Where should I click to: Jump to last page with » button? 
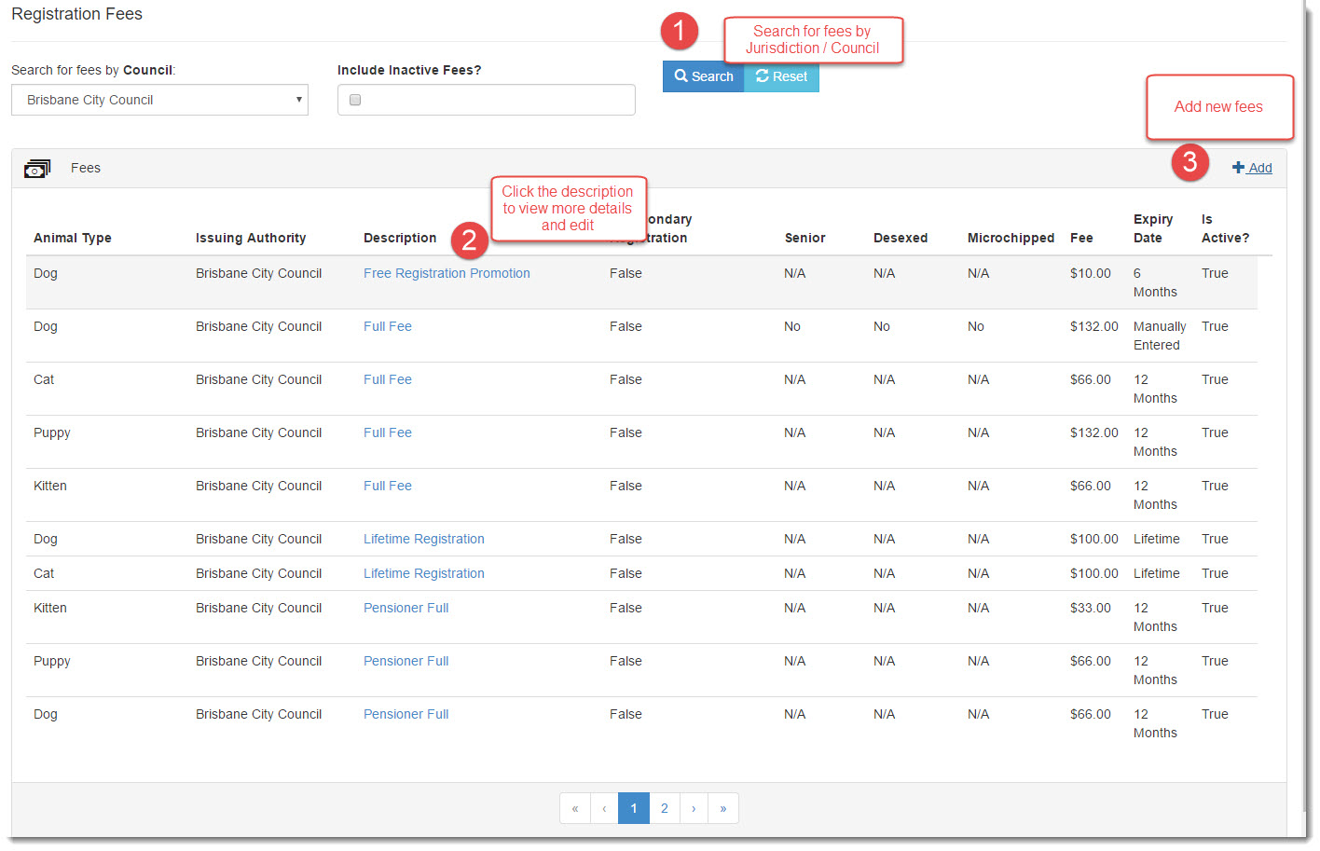click(x=723, y=808)
